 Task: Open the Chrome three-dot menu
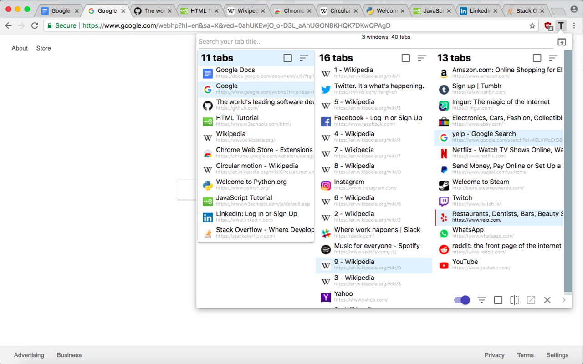575,26
